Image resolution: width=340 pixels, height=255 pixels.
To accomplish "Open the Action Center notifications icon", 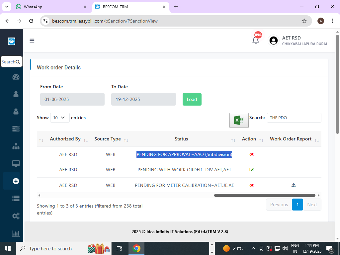I will (330, 249).
